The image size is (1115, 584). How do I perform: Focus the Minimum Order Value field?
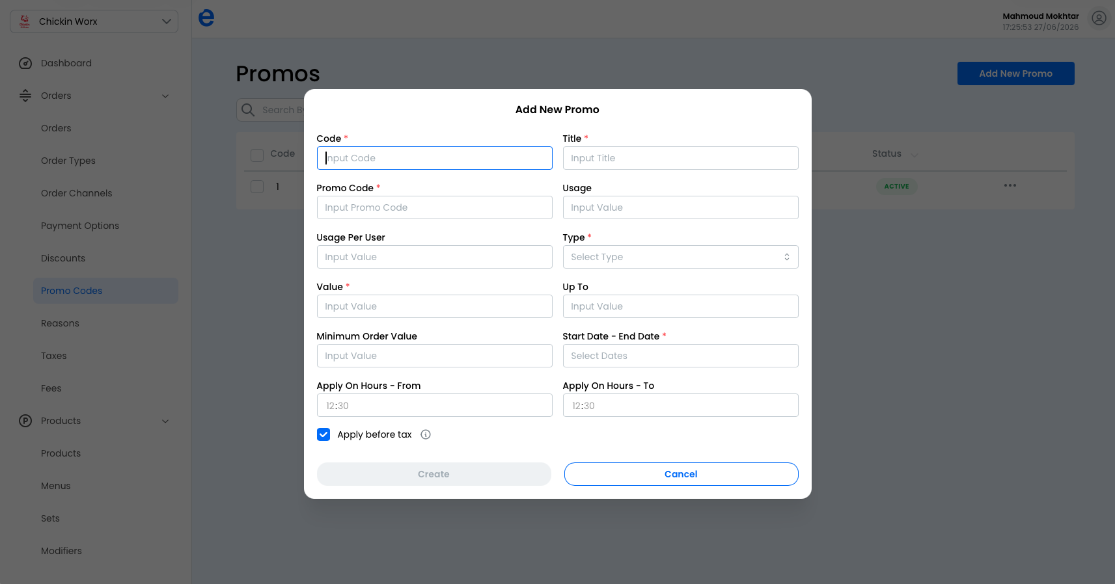[434, 356]
